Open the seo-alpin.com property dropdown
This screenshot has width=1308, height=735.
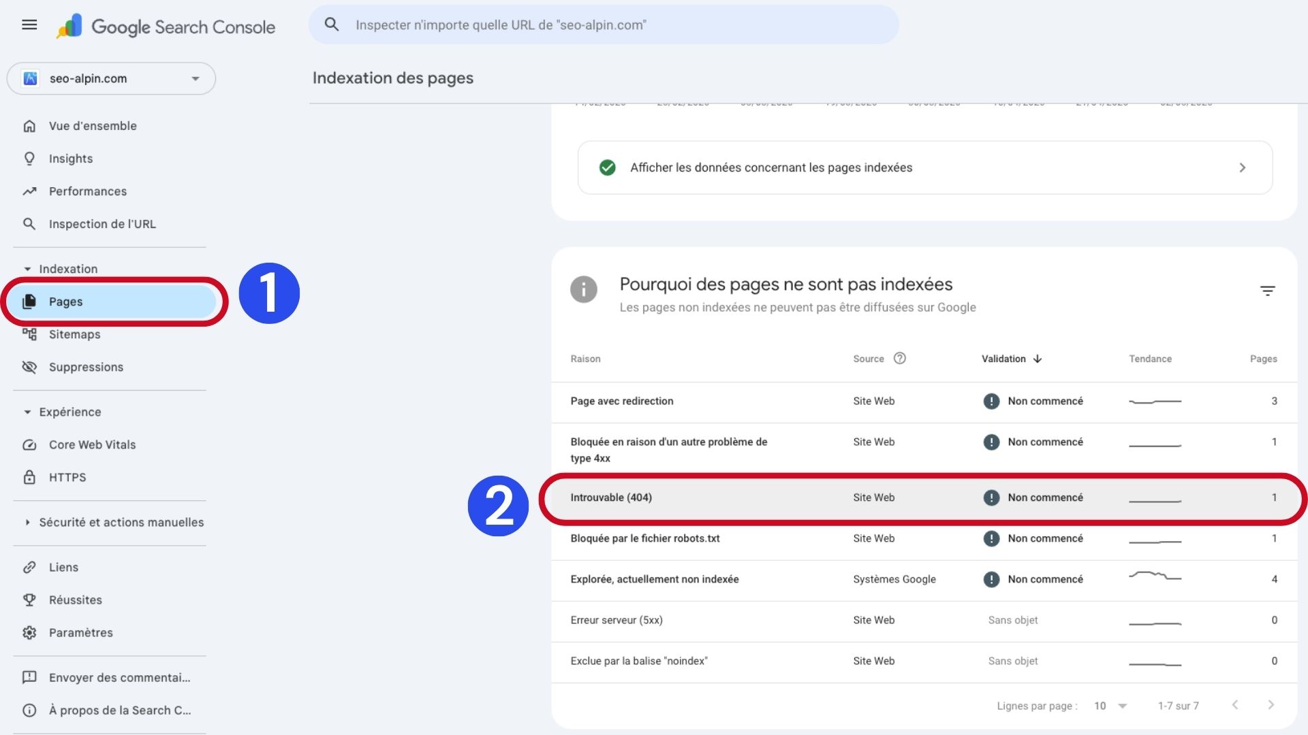pos(111,78)
